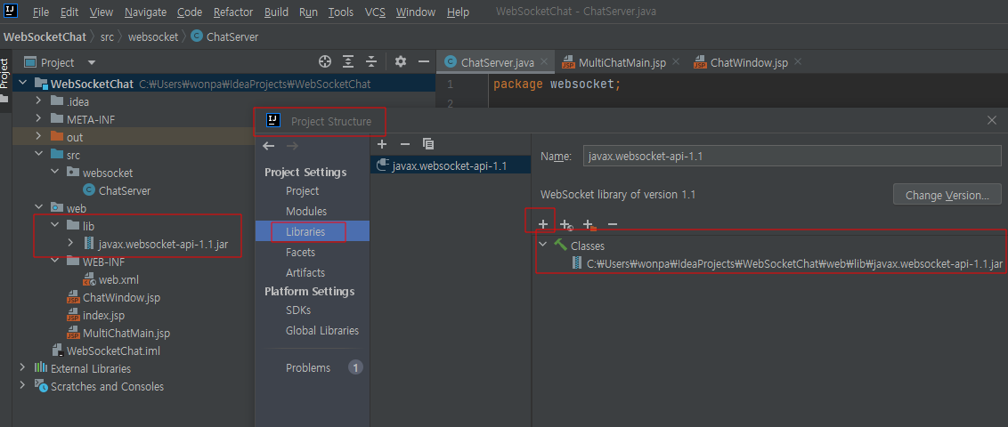Viewport: 1008px width, 427px height.
Task: Select Facets in Project Settings
Action: (x=300, y=253)
